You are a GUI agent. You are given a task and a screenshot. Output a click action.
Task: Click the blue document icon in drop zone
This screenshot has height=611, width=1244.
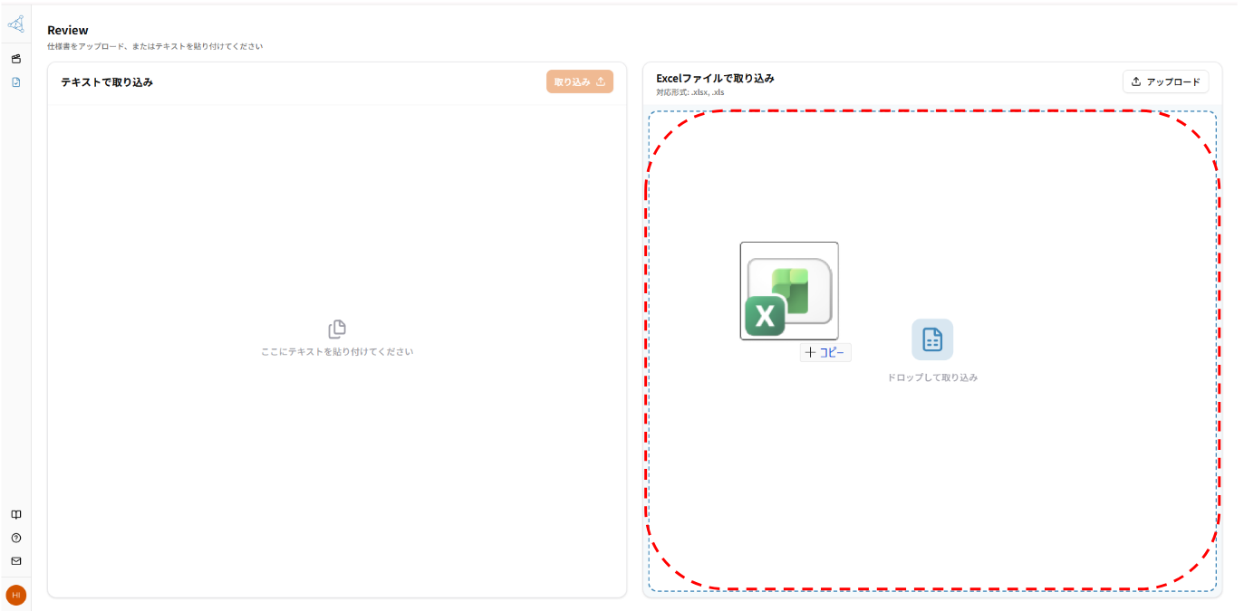(931, 339)
